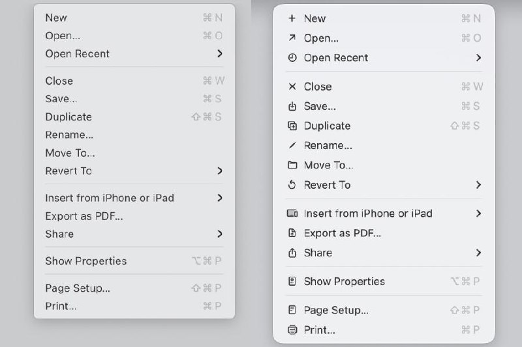This screenshot has width=522, height=347.
Task: Click the Share icon in the right menu
Action: tap(292, 253)
